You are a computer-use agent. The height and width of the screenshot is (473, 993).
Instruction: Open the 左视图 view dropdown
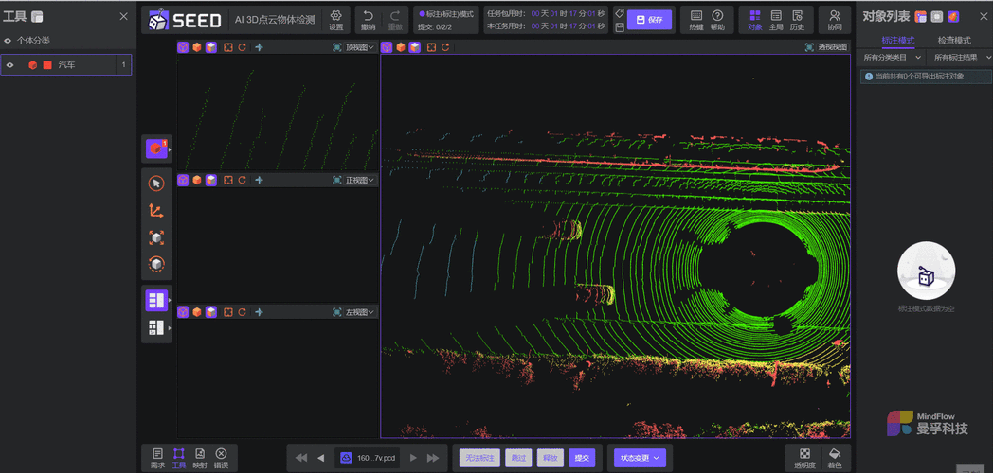point(360,312)
